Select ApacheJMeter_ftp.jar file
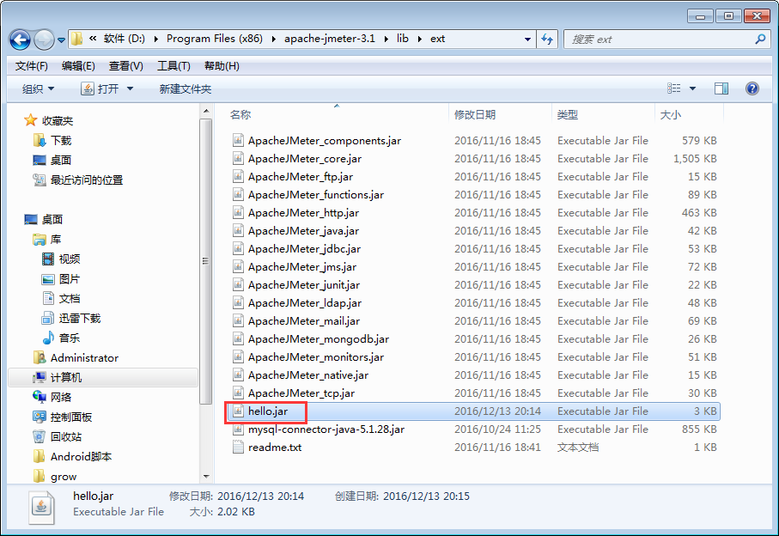Viewport: 779px width, 536px height. point(301,177)
